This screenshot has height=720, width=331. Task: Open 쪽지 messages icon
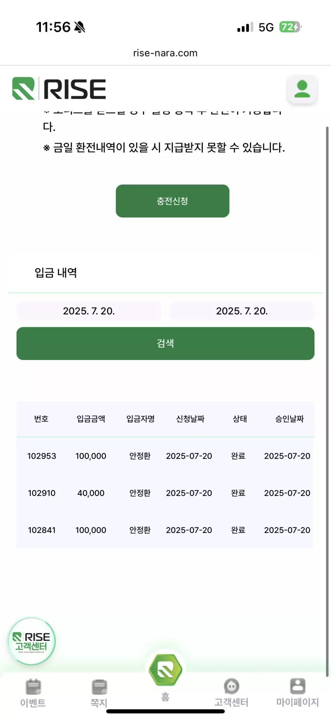(x=99, y=686)
